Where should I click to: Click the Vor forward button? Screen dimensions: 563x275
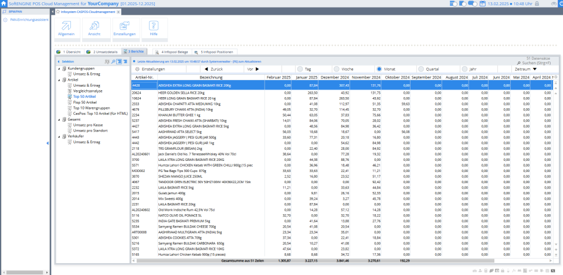pos(253,69)
